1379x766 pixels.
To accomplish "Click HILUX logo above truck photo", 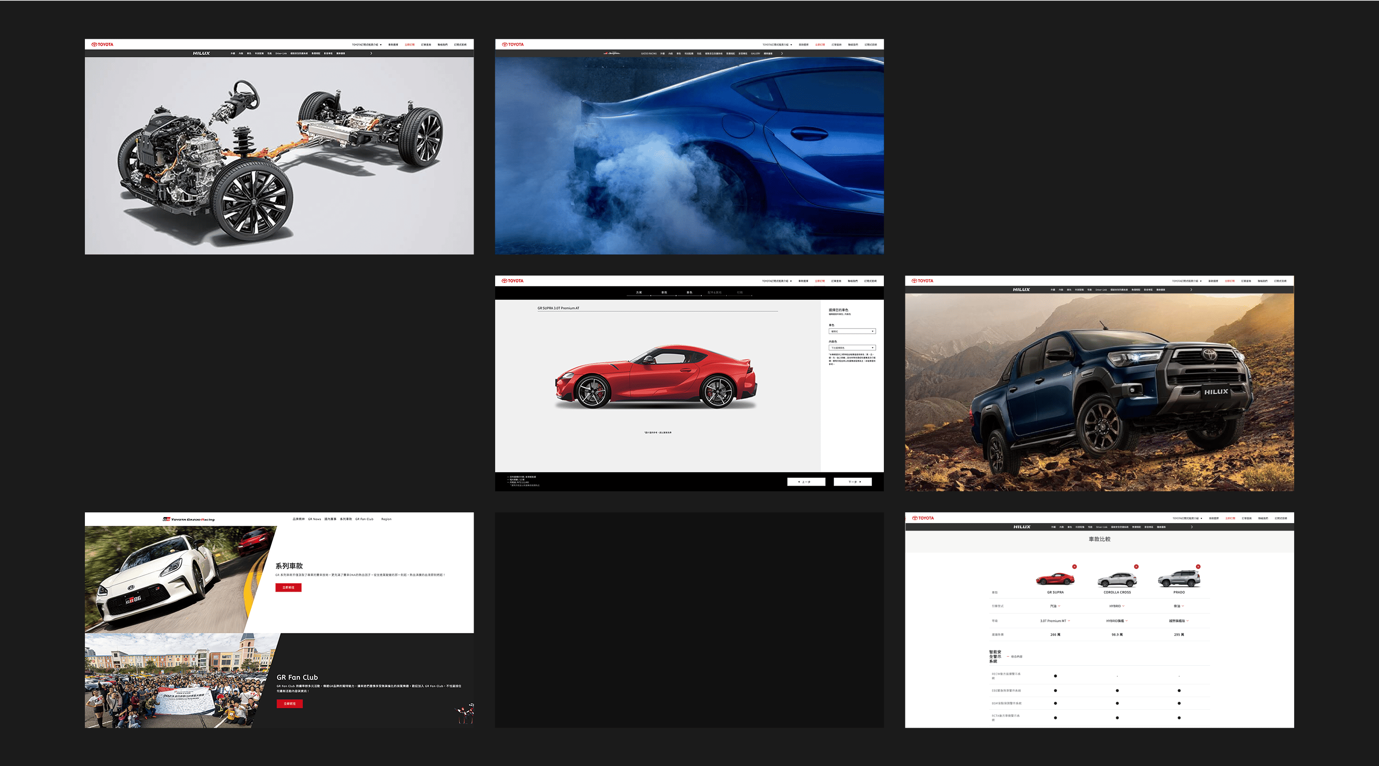I will pyautogui.click(x=1021, y=289).
